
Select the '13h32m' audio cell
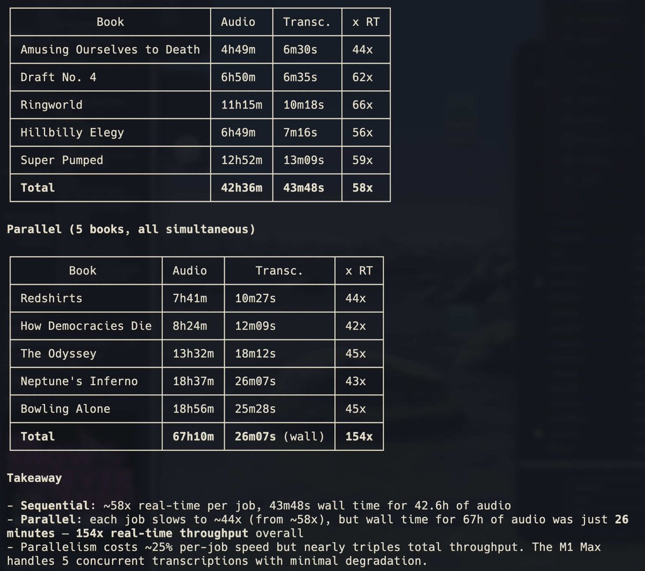193,353
